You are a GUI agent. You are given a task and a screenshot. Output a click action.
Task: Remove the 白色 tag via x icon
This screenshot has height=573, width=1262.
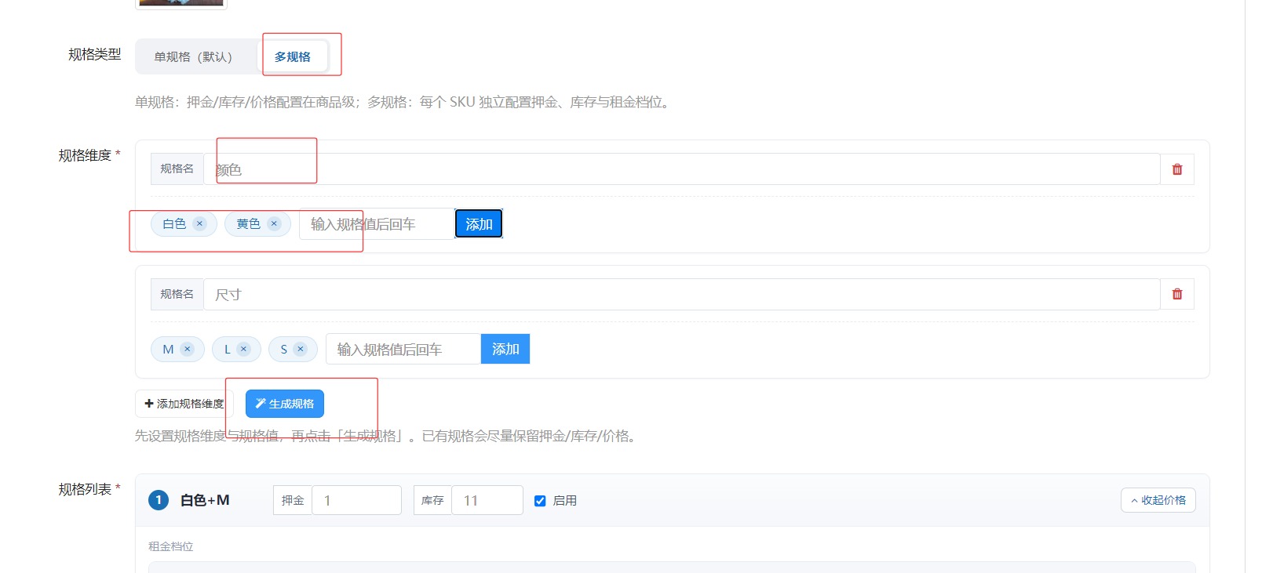(199, 223)
